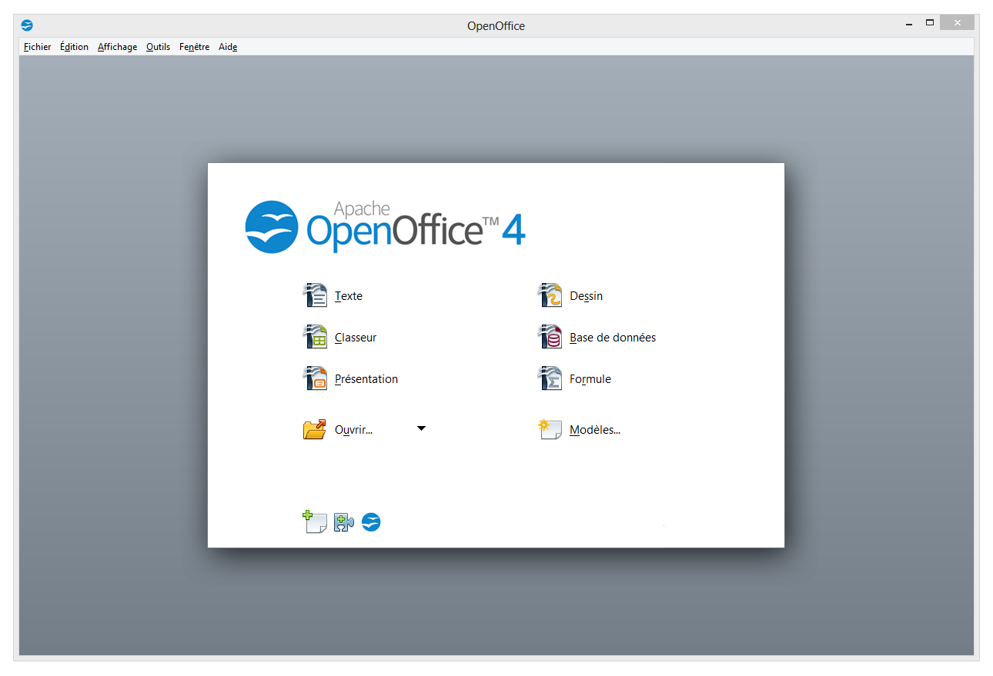
Task: Create a new Classeur spreadsheet
Action: click(x=355, y=337)
